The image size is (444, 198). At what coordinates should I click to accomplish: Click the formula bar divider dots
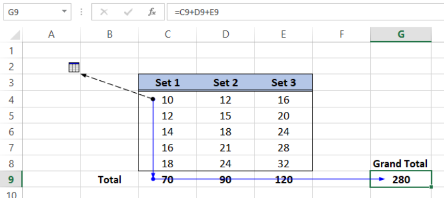click(81, 12)
